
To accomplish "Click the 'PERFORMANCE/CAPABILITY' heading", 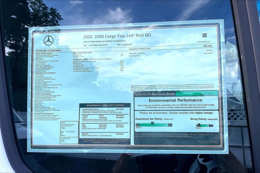I will [x=45, y=73].
